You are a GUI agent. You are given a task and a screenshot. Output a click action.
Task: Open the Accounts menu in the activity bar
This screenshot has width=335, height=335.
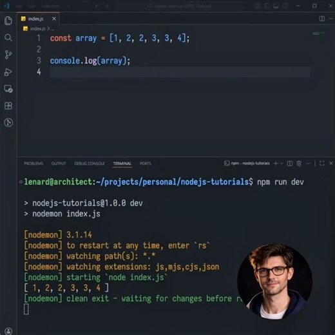8,331
